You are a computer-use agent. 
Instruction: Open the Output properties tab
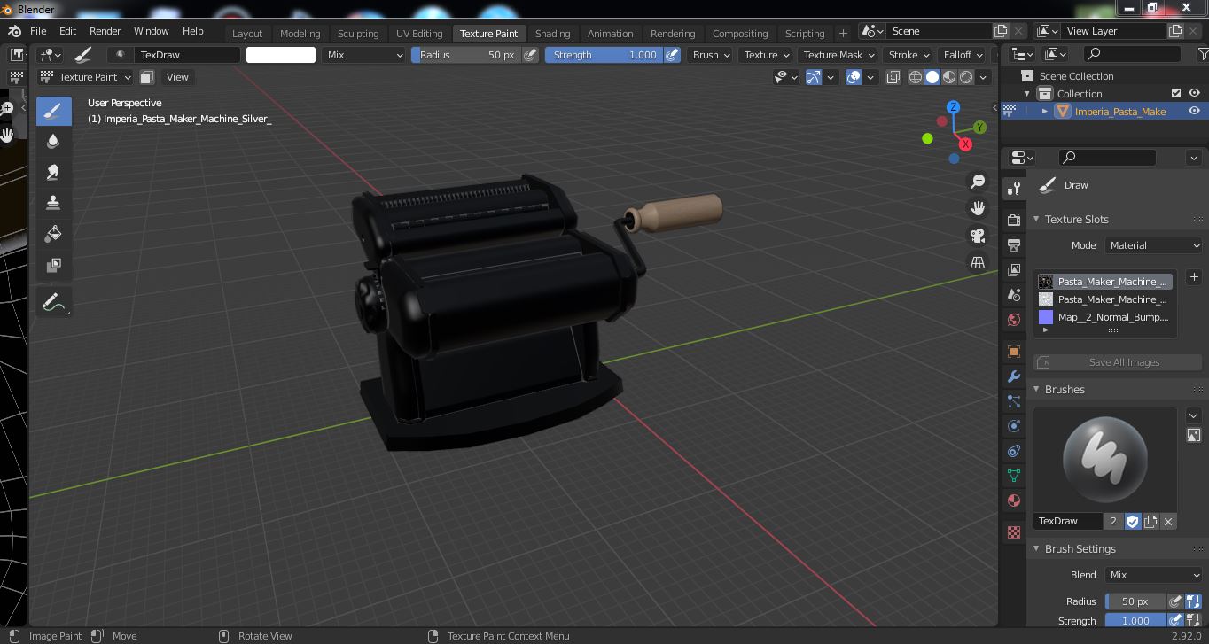(1014, 244)
